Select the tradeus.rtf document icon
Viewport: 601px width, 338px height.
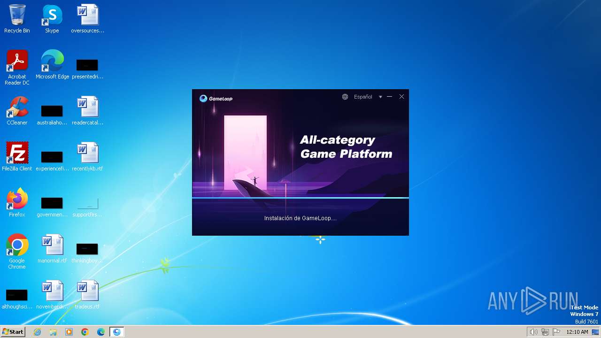click(x=87, y=295)
